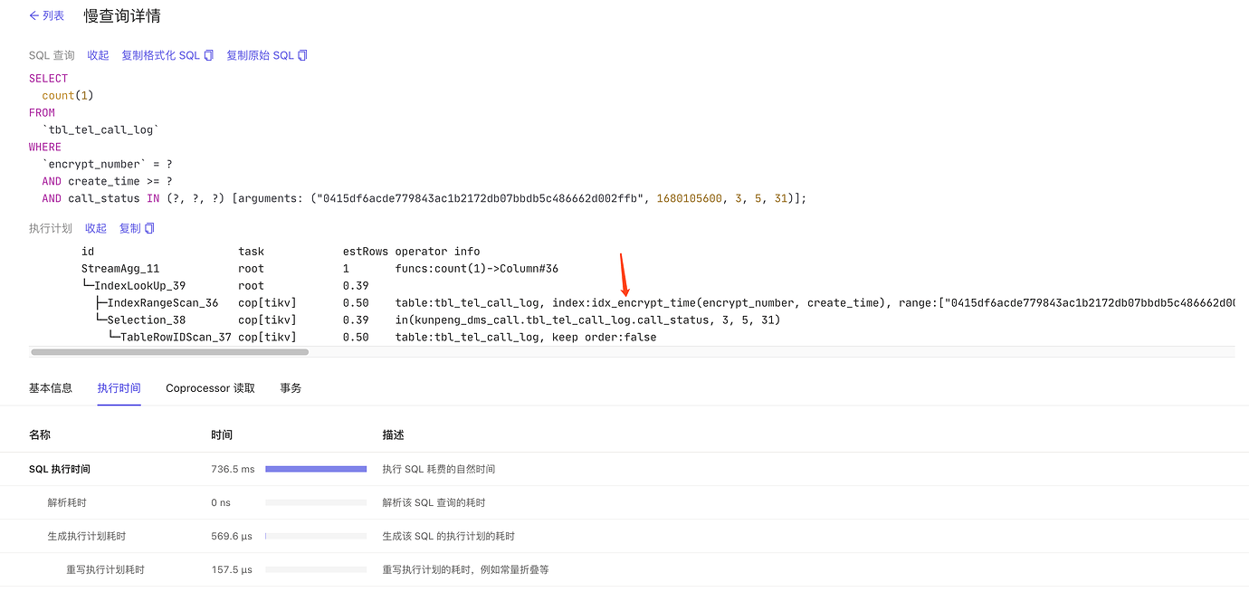Select the 重写执行计划耗时 row label
This screenshot has height=592, width=1249.
click(x=105, y=569)
